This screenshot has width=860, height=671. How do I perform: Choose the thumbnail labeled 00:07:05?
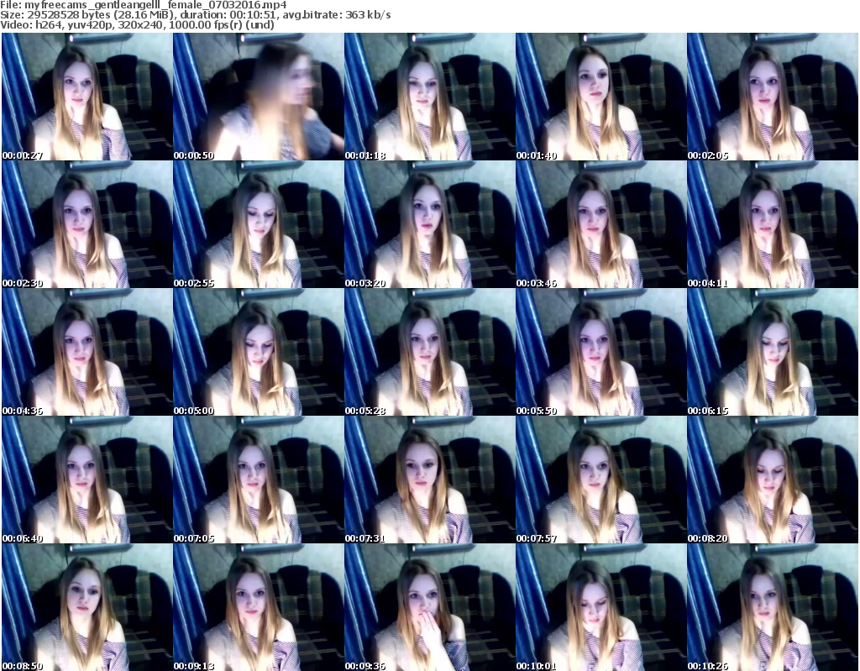258,480
